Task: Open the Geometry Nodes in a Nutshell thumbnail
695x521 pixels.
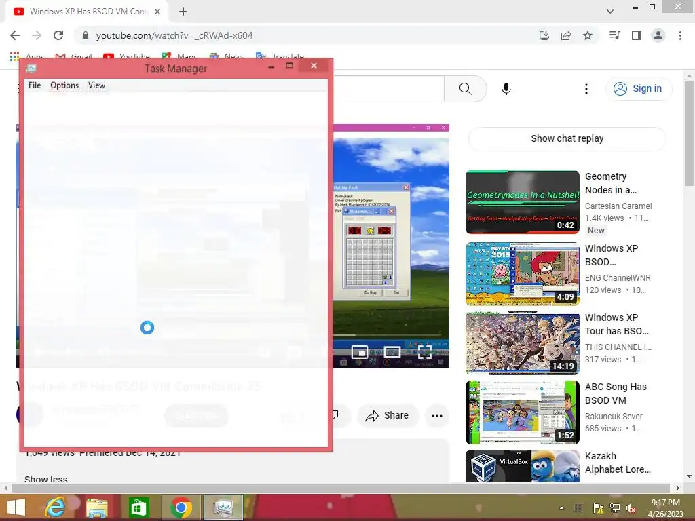Action: point(522,202)
